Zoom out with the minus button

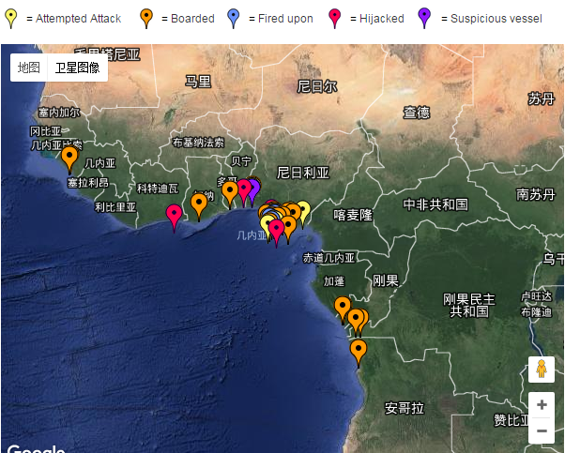tap(542, 431)
